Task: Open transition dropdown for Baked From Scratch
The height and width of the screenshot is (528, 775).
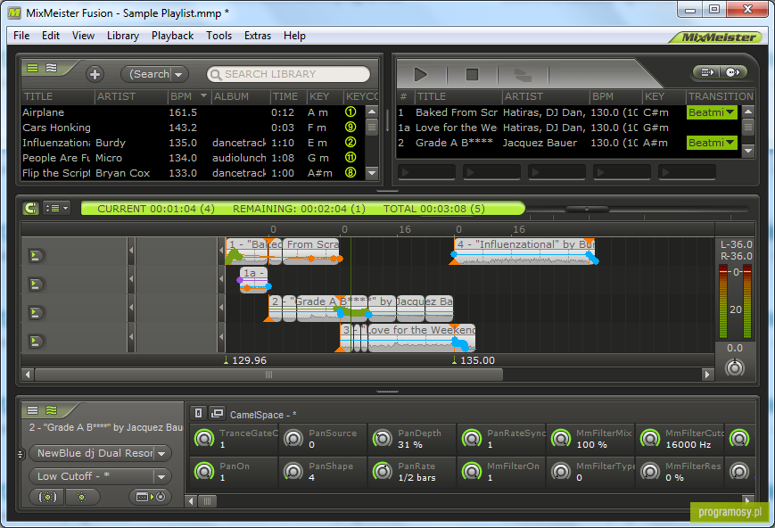Action: click(712, 112)
